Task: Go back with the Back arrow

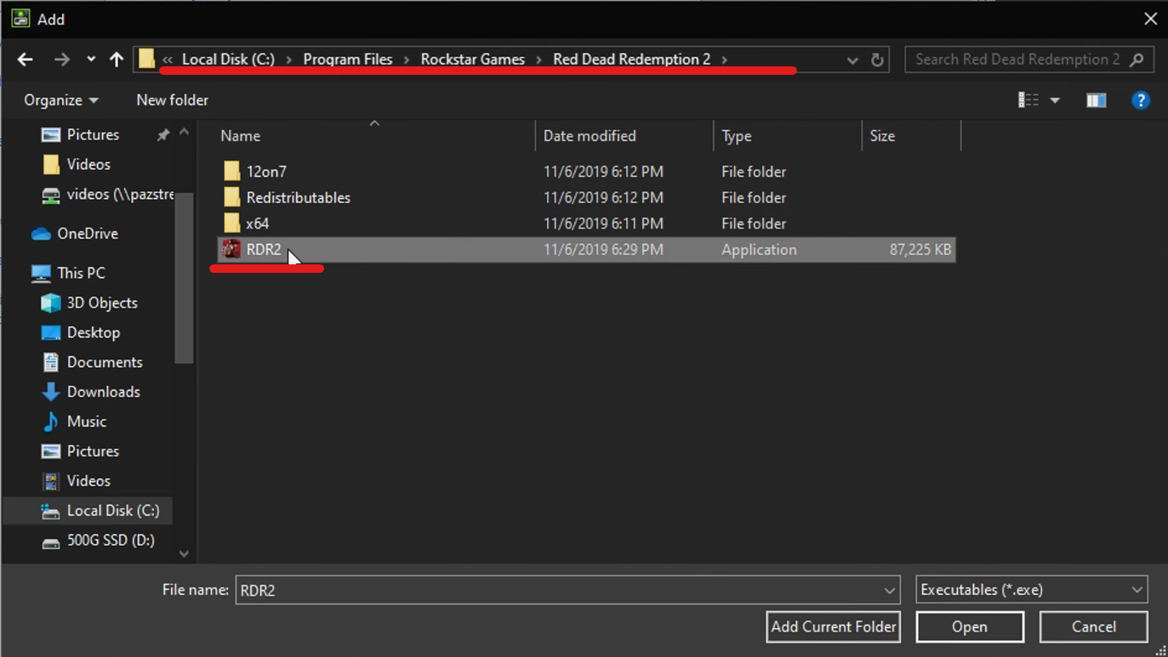Action: 26,59
